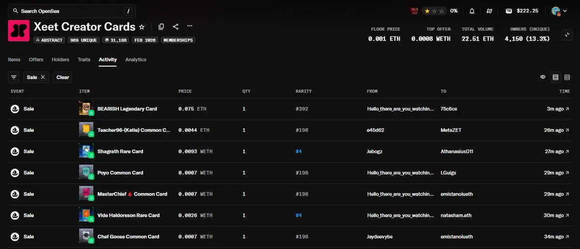Toggle the eye visibility icon
This screenshot has height=249, width=580.
(543, 77)
